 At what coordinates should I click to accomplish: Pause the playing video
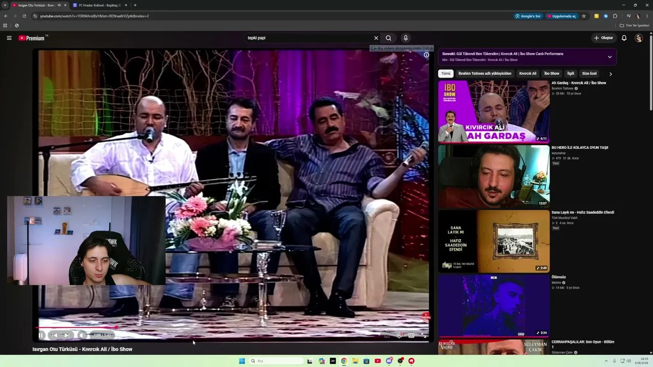tap(41, 335)
